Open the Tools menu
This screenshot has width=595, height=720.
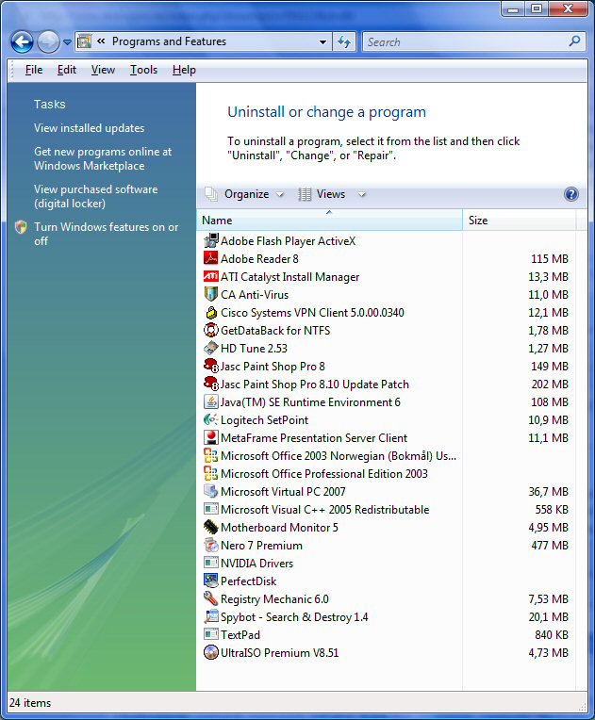[x=144, y=70]
